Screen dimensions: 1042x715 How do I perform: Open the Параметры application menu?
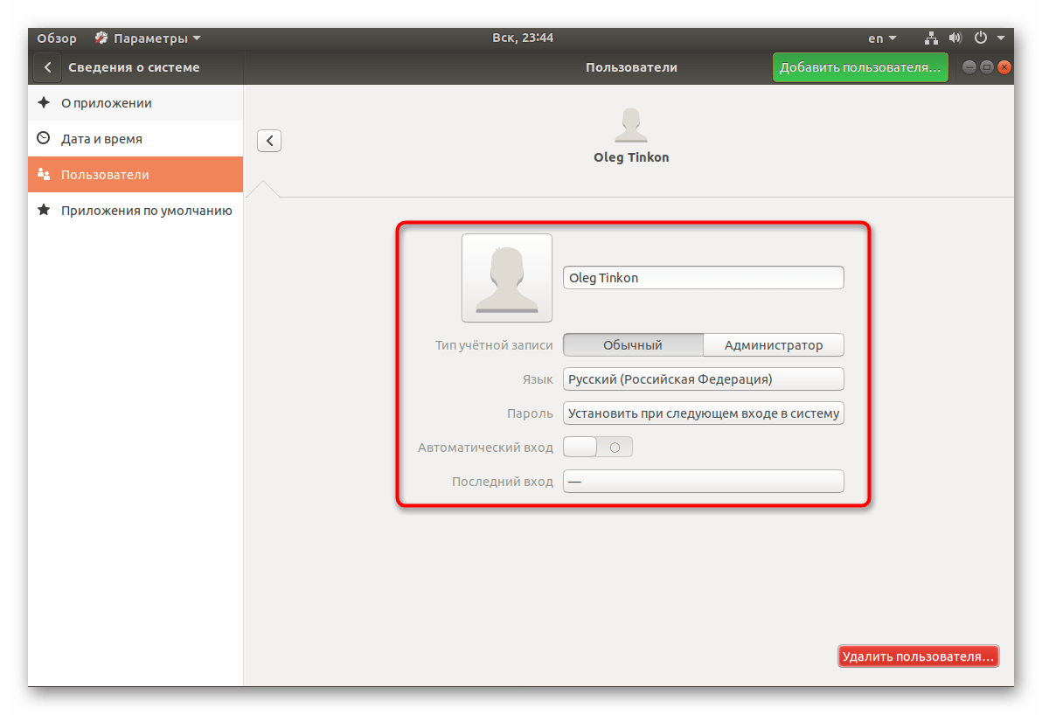coord(149,38)
